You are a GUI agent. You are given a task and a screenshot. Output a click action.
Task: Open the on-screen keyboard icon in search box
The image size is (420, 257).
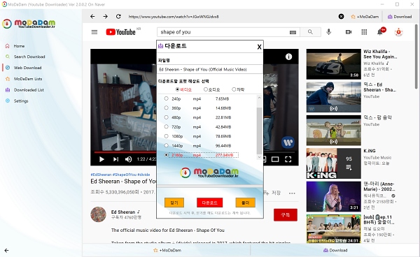click(x=293, y=32)
